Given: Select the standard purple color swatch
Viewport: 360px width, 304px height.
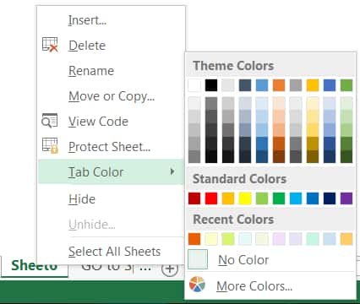Looking at the screenshot, I should (x=346, y=198).
